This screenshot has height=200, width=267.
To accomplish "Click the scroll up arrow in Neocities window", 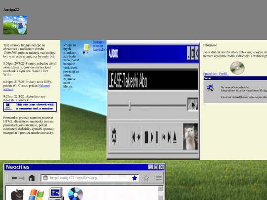I will (x=161, y=189).
